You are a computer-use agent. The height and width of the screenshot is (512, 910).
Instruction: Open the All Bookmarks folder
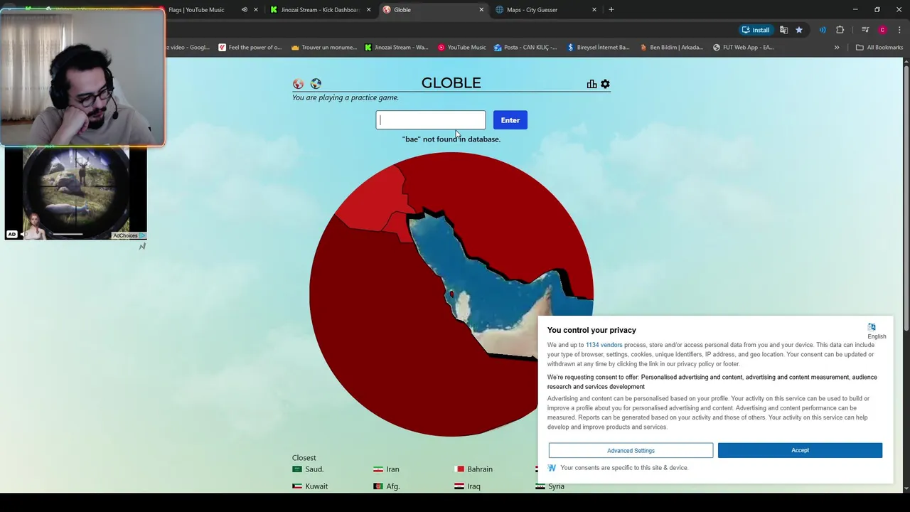click(x=879, y=48)
